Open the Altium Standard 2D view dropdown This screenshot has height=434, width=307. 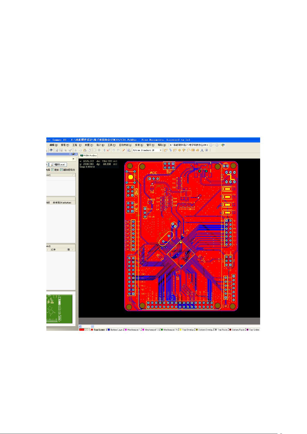[x=161, y=150]
